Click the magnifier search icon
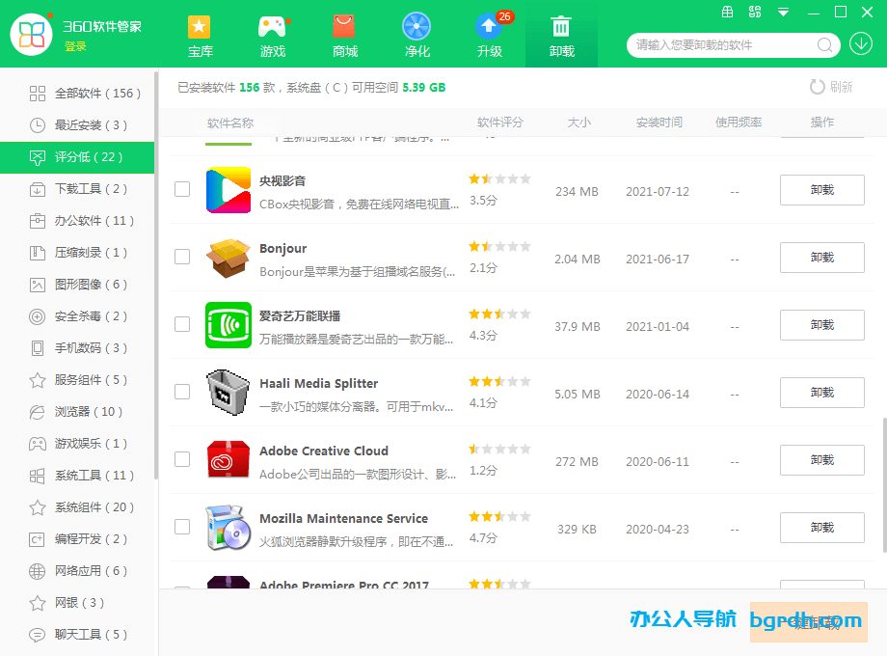This screenshot has height=656, width=887. tap(825, 45)
